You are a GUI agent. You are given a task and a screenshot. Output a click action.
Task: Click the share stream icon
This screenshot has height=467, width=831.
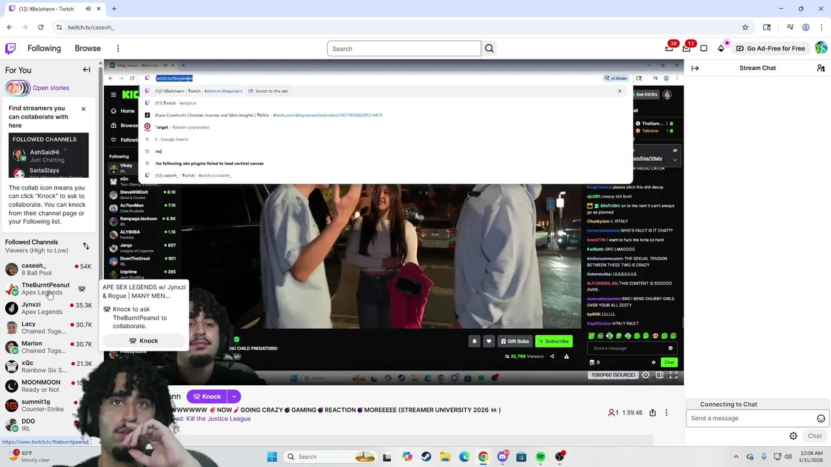tap(652, 413)
